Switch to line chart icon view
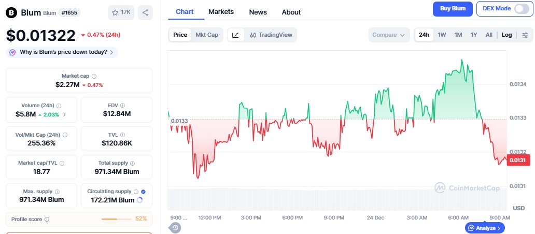 235,35
